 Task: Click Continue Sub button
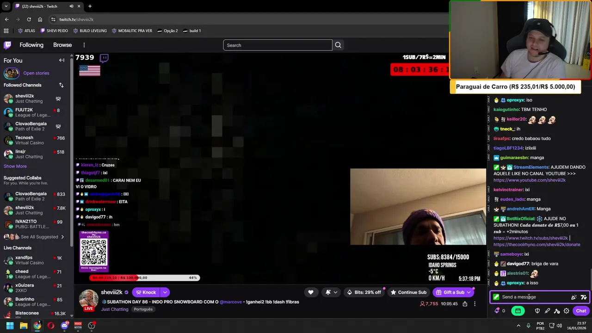(x=408, y=292)
